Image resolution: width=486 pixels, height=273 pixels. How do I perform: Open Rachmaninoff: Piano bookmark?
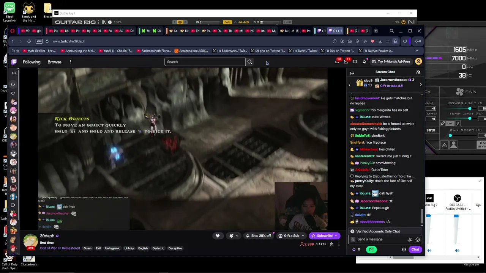coord(153,51)
